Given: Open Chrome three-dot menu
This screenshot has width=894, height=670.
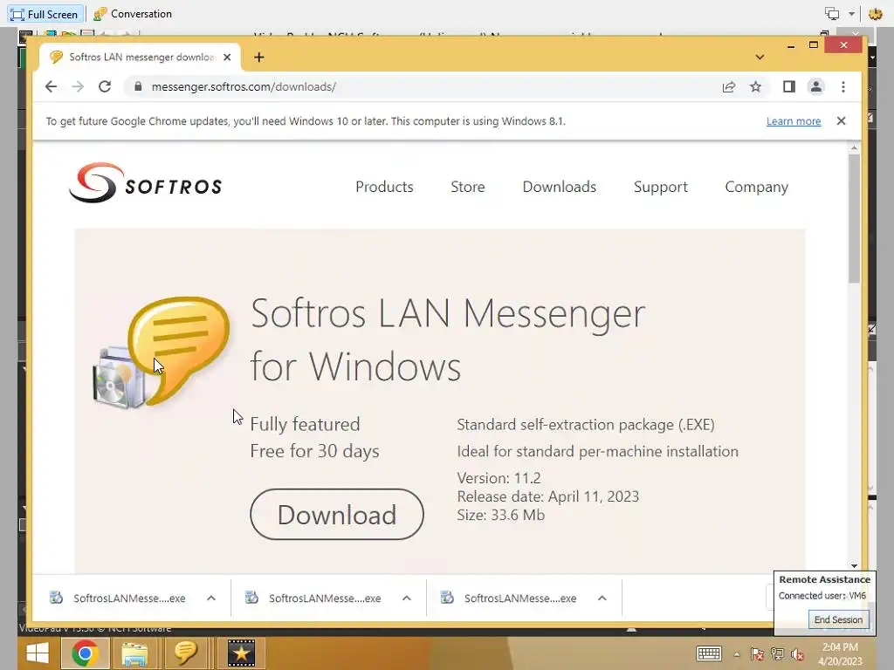Looking at the screenshot, I should pos(843,86).
